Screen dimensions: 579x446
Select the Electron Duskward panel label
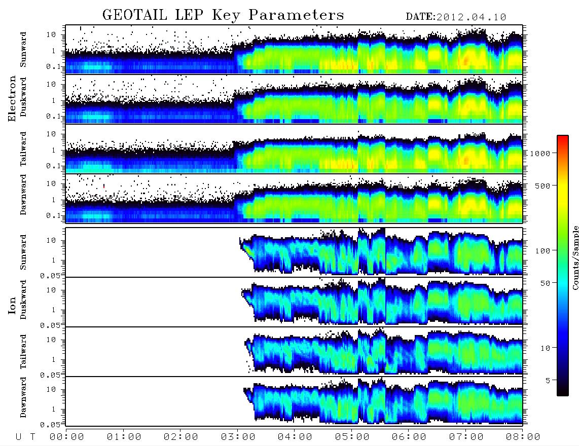[23, 97]
